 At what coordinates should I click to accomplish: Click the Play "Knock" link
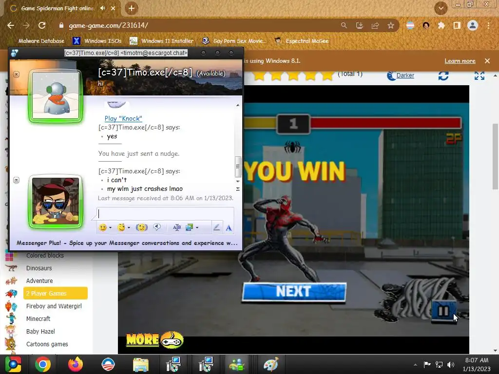pyautogui.click(x=123, y=119)
